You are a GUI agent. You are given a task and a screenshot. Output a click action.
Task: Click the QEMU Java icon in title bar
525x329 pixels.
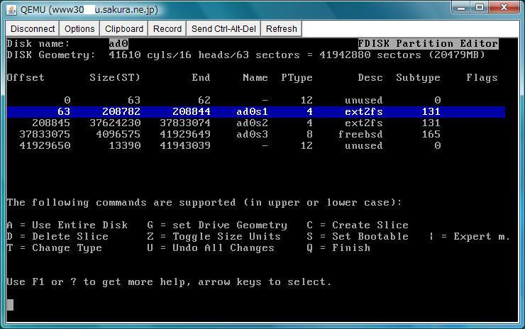tap(11, 9)
